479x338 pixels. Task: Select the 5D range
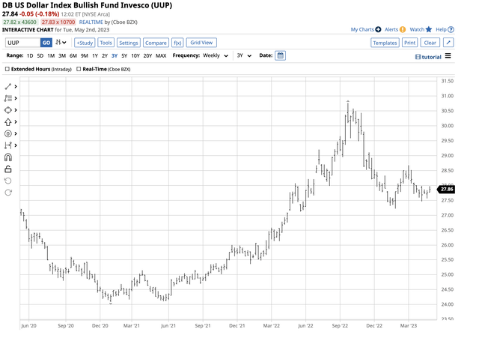tap(40, 55)
